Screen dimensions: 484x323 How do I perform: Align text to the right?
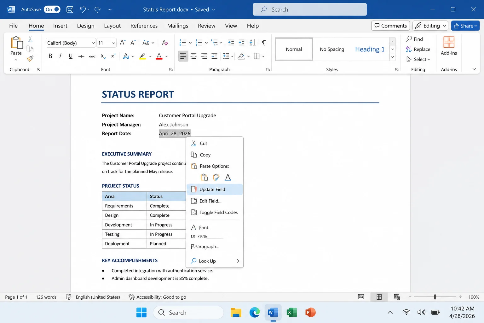click(x=204, y=56)
